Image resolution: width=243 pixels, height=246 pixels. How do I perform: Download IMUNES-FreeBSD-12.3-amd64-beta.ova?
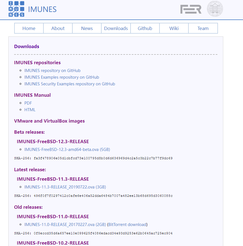pos(67,149)
